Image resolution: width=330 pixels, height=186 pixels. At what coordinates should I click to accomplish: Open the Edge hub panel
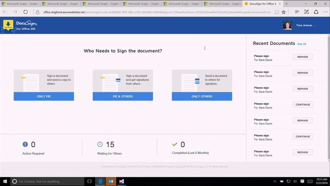tap(297, 12)
